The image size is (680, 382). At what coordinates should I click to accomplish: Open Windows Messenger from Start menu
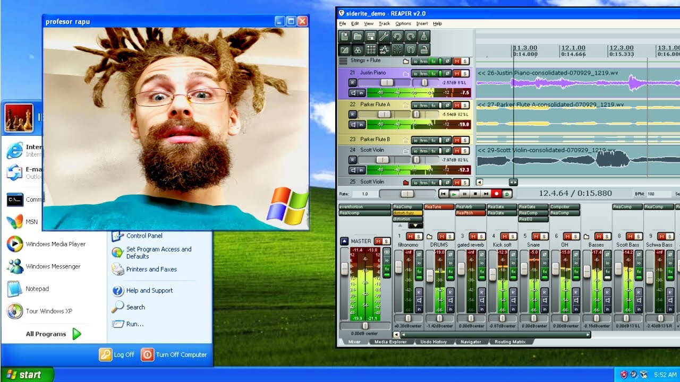pos(53,266)
